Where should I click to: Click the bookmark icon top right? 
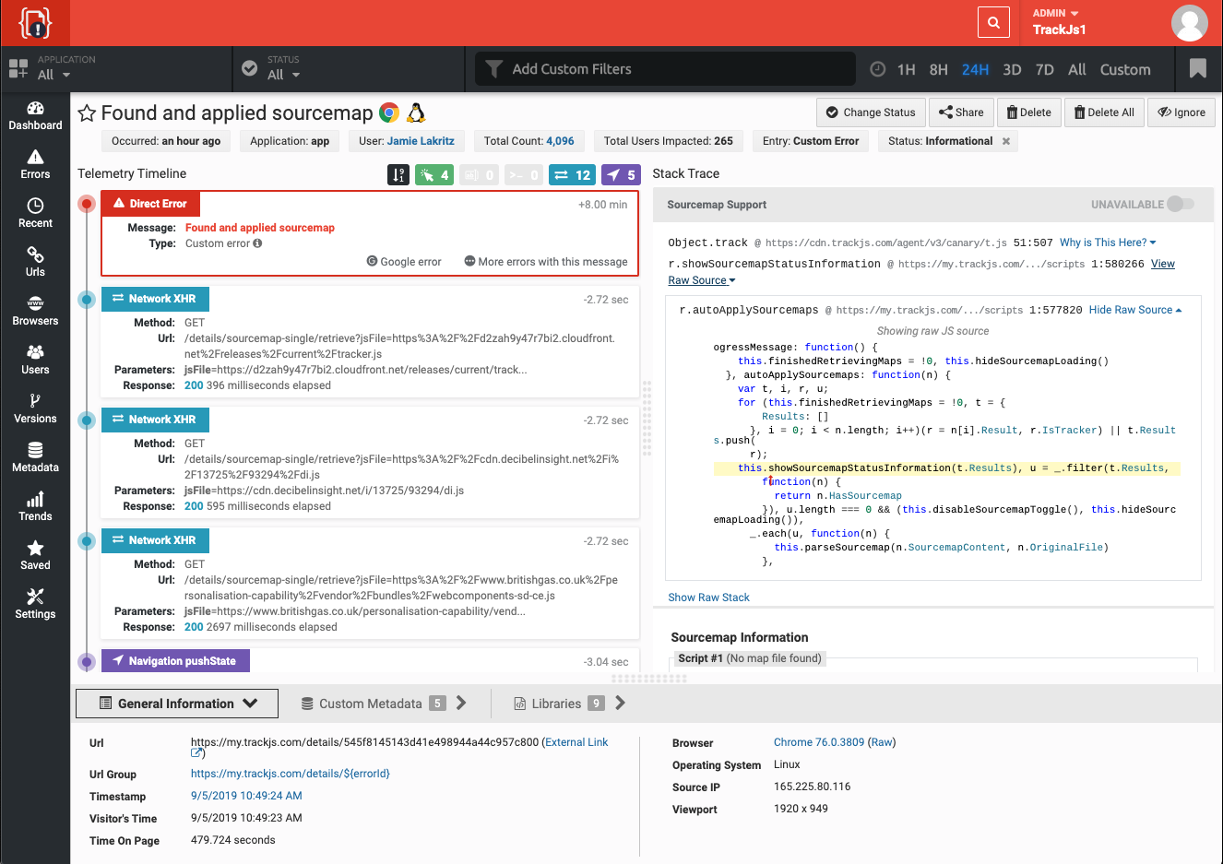pyautogui.click(x=1198, y=68)
